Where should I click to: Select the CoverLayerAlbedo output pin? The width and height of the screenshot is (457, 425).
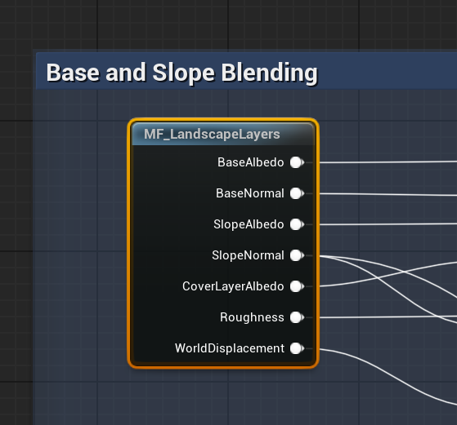pos(297,286)
